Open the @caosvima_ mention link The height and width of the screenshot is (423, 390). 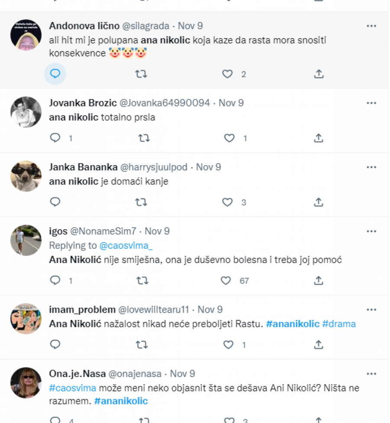coord(126,246)
